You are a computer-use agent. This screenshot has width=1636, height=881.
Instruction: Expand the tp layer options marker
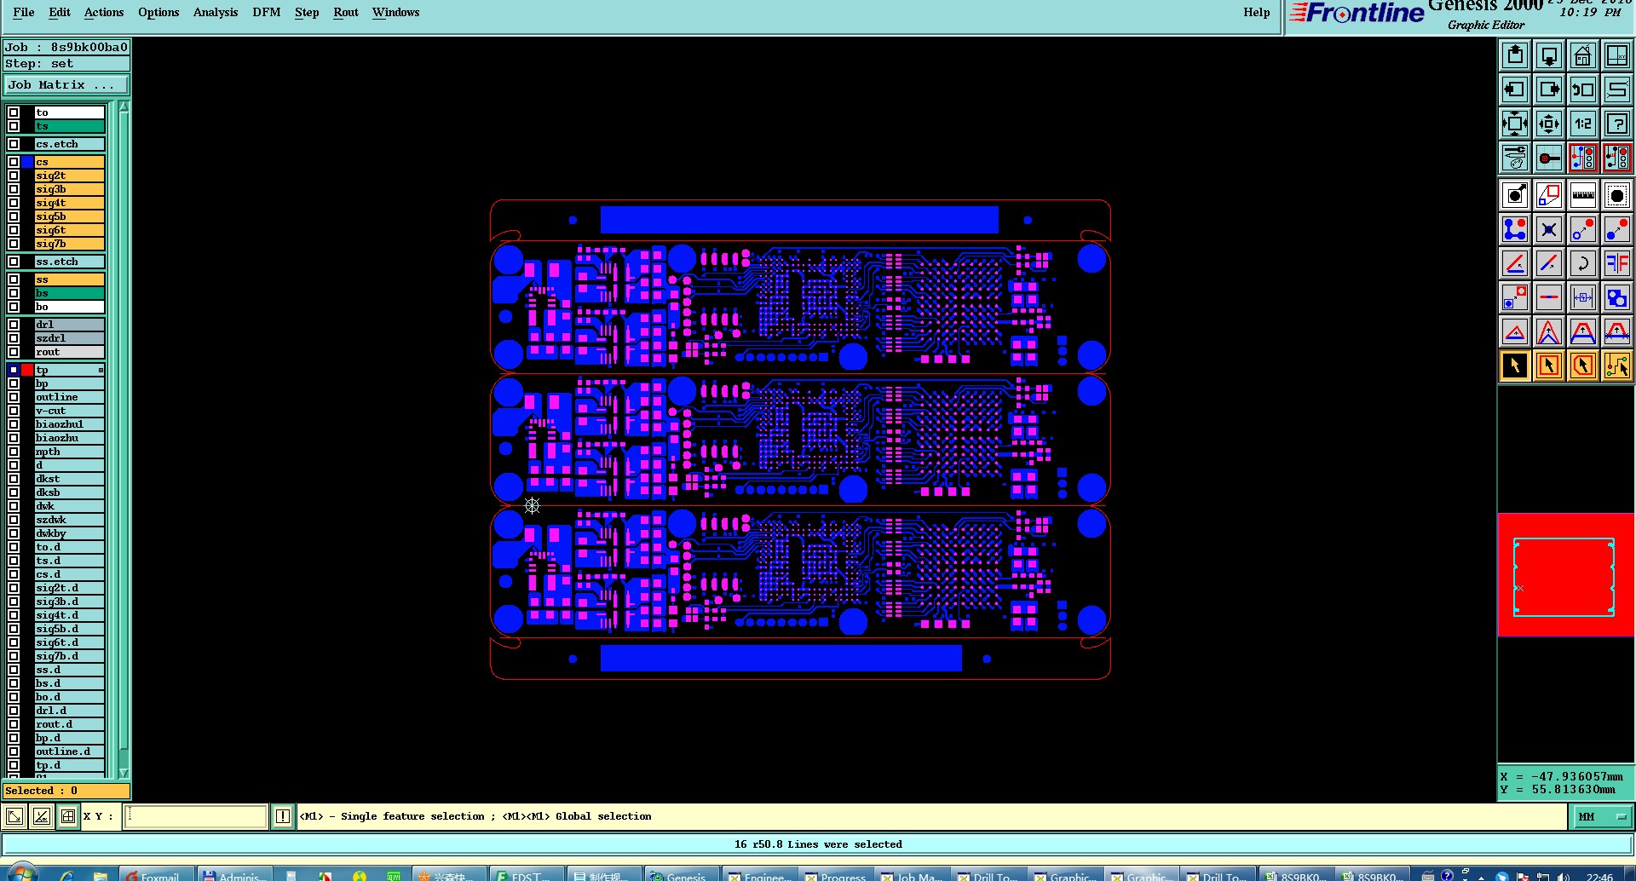[101, 370]
